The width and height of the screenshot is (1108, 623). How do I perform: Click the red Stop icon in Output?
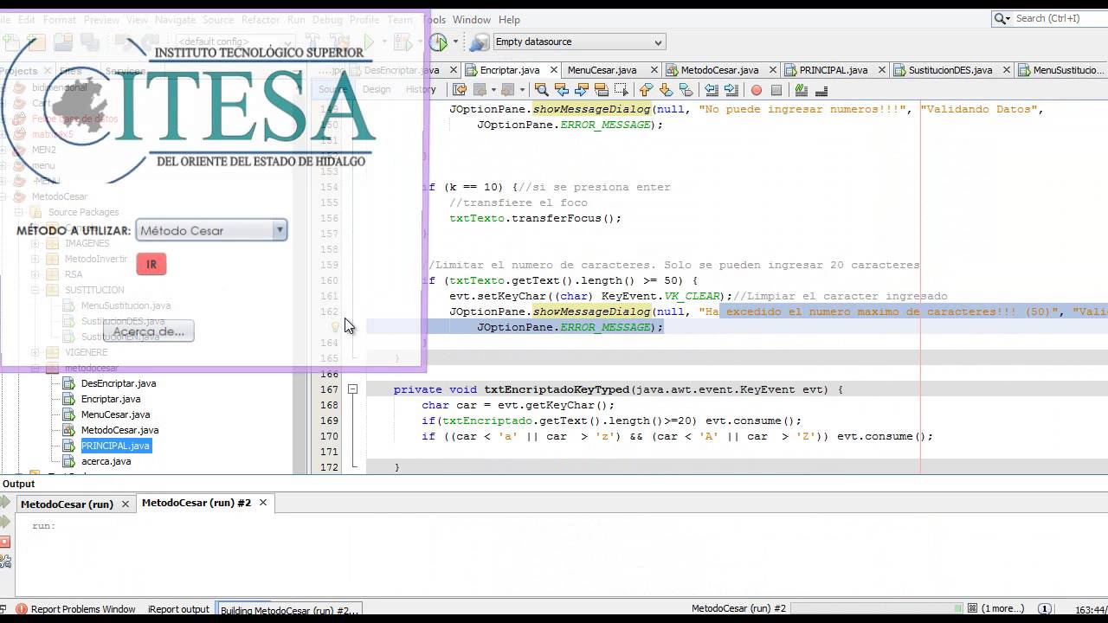click(4, 543)
